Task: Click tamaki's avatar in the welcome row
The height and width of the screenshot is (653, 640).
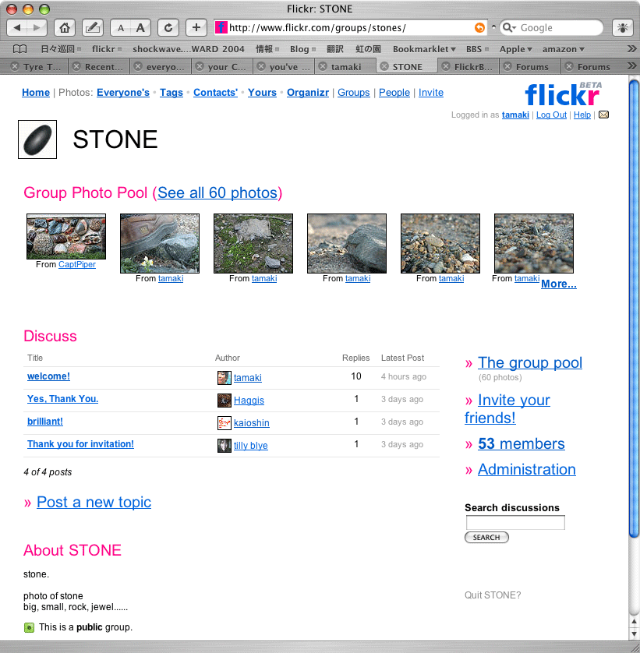Action: coord(224,378)
